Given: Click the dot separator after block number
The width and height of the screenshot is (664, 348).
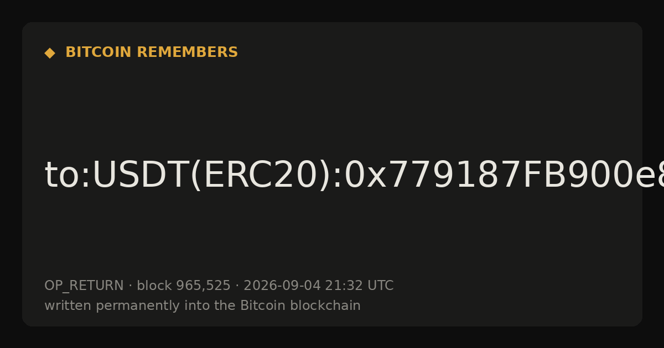Looking at the screenshot, I should coord(237,286).
